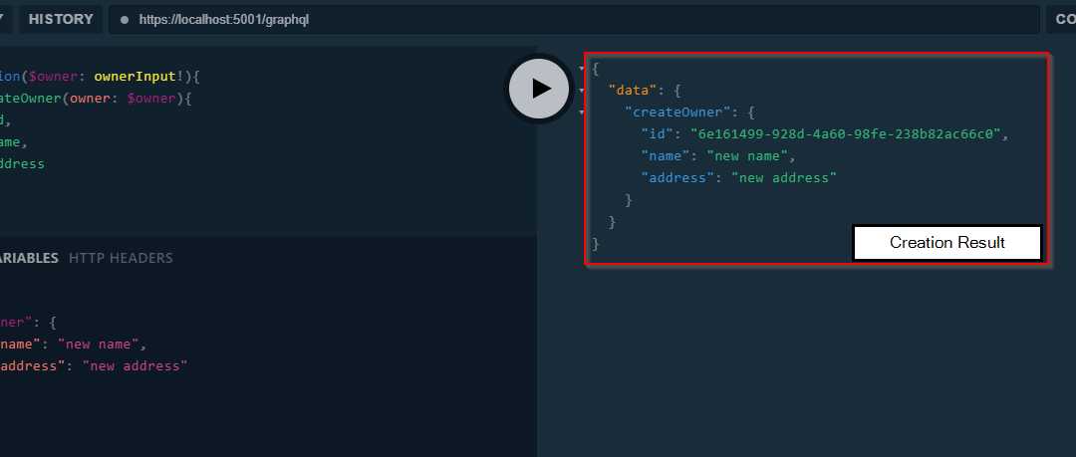Click the "new address" value in the result
This screenshot has height=457, width=1076.
tap(783, 177)
